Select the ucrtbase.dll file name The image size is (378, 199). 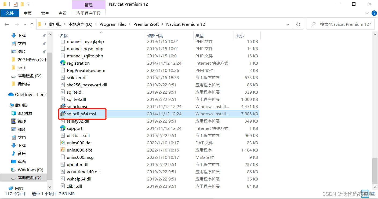(x=78, y=135)
